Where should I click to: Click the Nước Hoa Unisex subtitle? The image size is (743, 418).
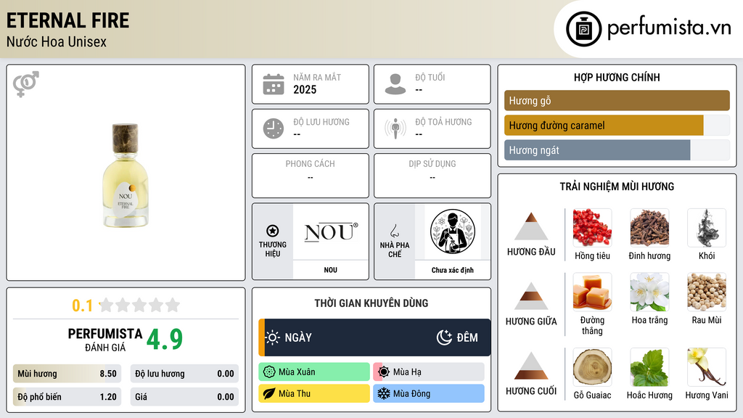pyautogui.click(x=57, y=42)
